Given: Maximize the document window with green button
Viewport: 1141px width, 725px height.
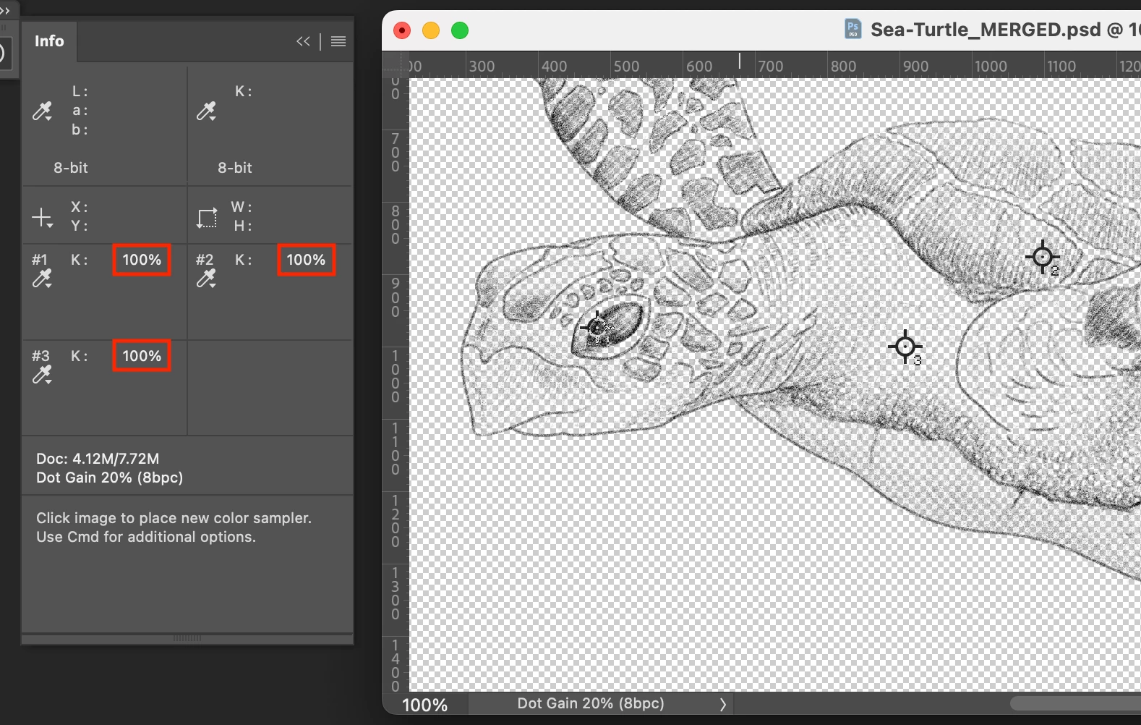Looking at the screenshot, I should coord(460,30).
